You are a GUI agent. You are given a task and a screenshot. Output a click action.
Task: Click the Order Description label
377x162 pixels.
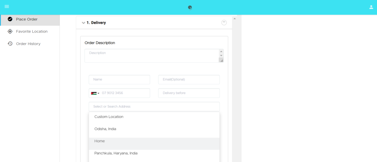click(x=100, y=43)
